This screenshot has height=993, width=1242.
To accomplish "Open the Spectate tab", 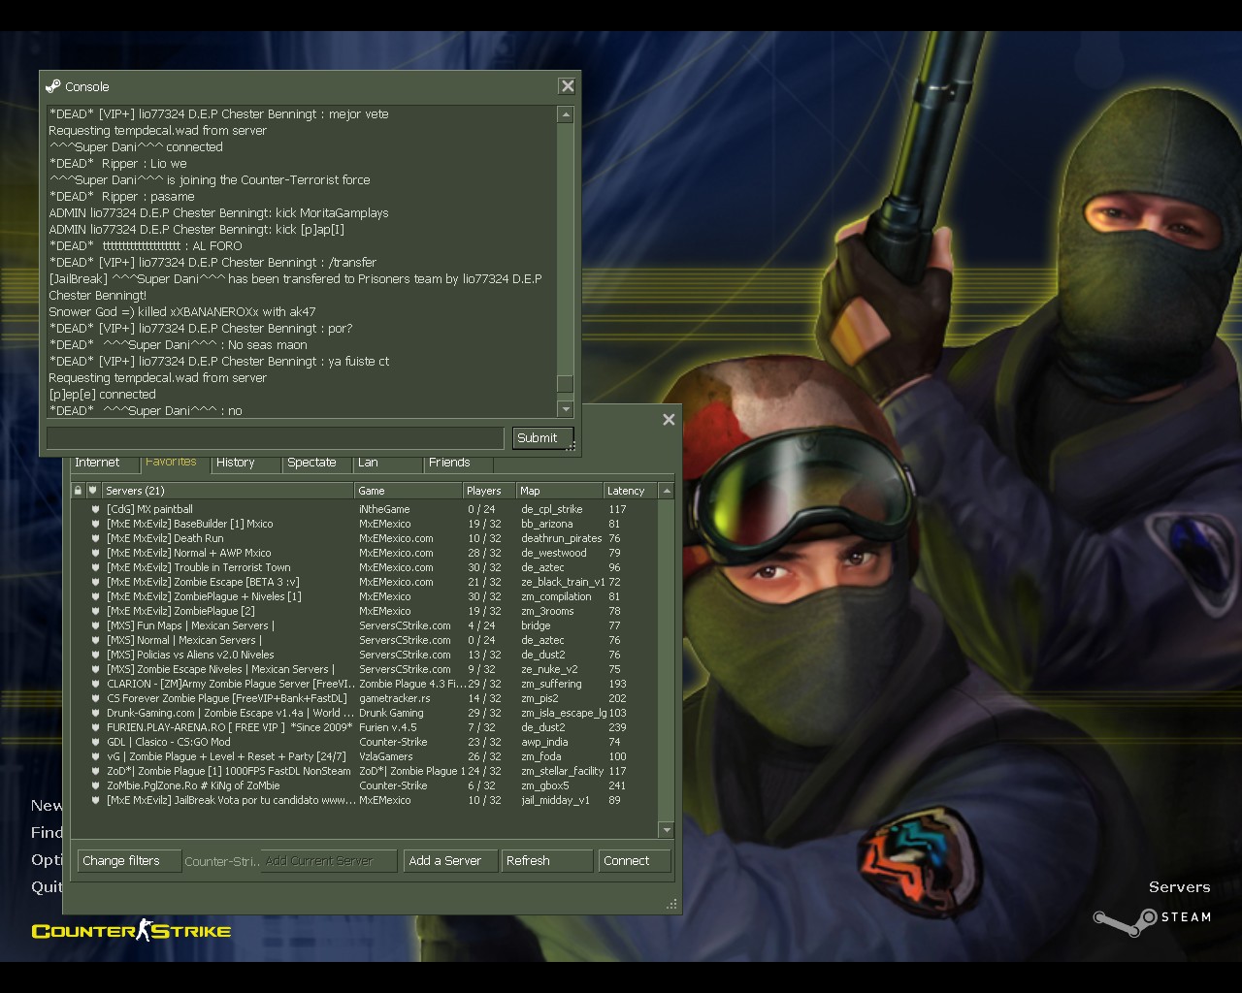I will pos(316,464).
